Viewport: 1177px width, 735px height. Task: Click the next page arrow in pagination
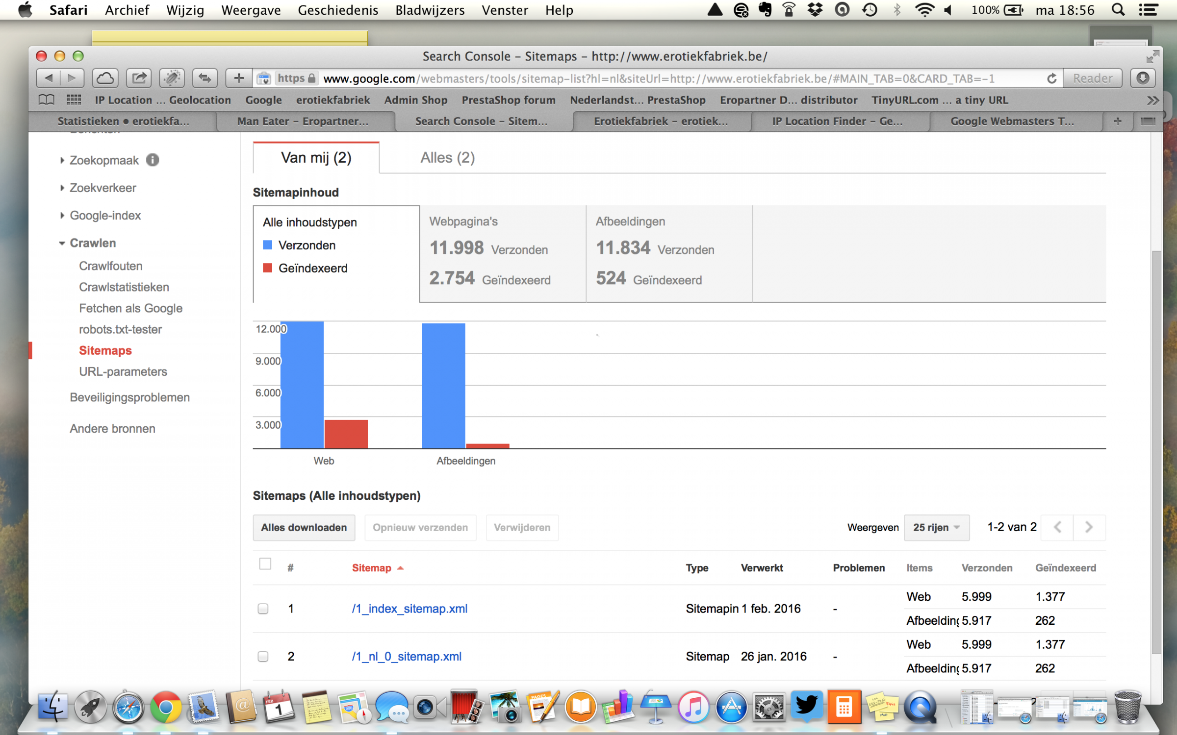point(1089,527)
